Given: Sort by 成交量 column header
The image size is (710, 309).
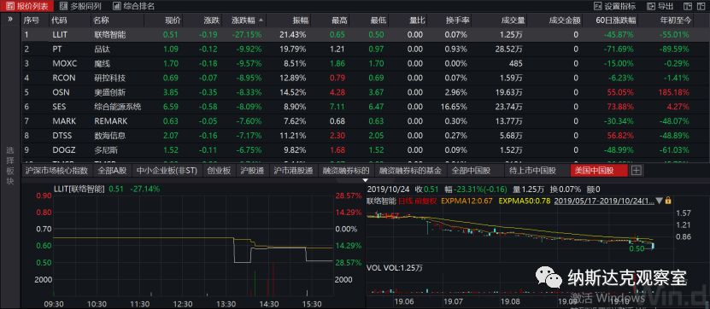Looking at the screenshot, I should [x=513, y=20].
